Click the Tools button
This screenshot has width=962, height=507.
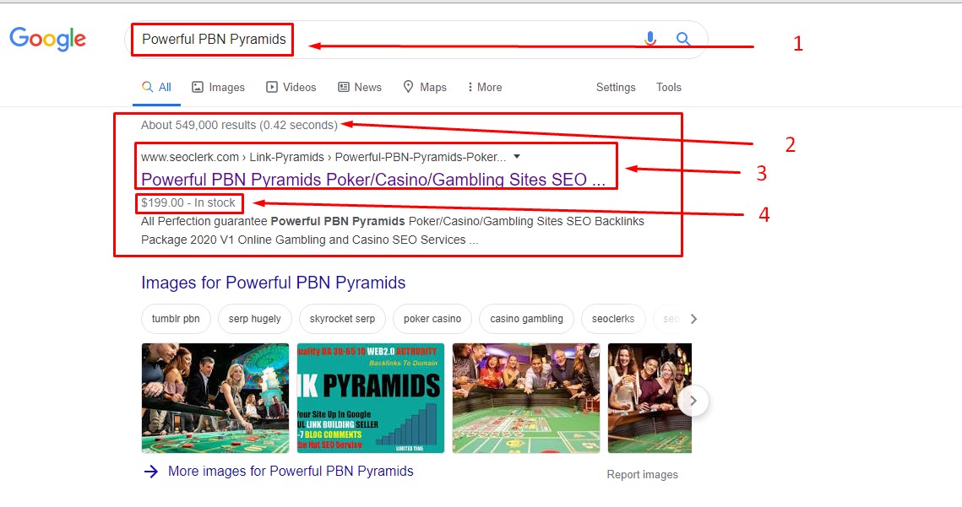[x=668, y=87]
